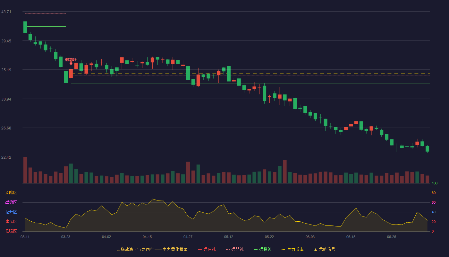Image resolution: width=449 pixels, height=257 pixels.
Task: Click the 06-03 date label
Action: pyautogui.click(x=310, y=237)
